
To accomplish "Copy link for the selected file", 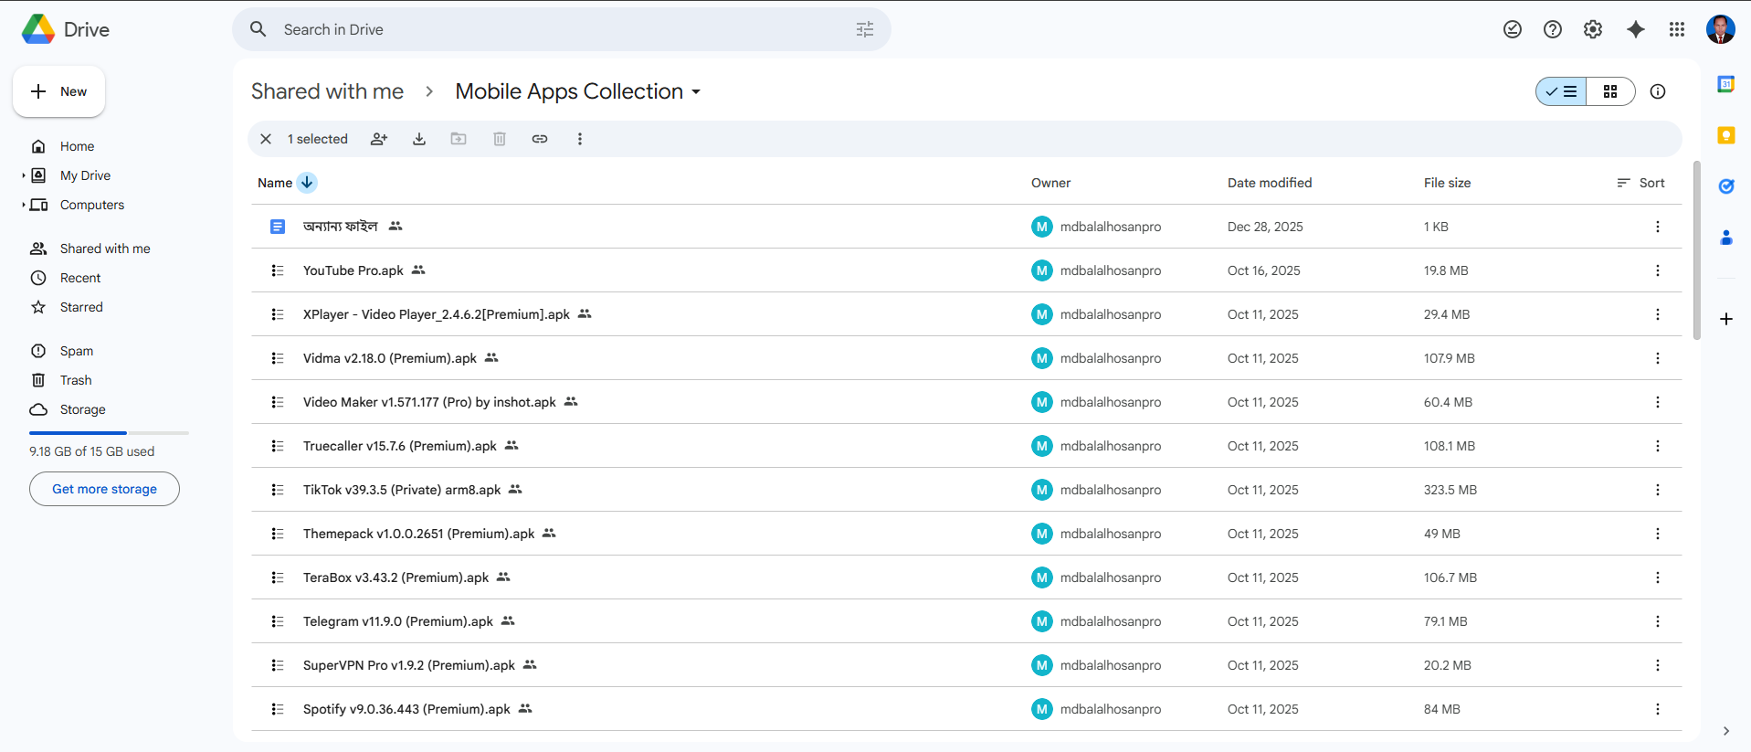I will point(540,139).
